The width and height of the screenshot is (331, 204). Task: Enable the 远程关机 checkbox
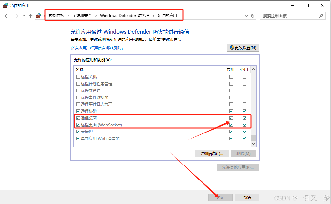(78, 77)
